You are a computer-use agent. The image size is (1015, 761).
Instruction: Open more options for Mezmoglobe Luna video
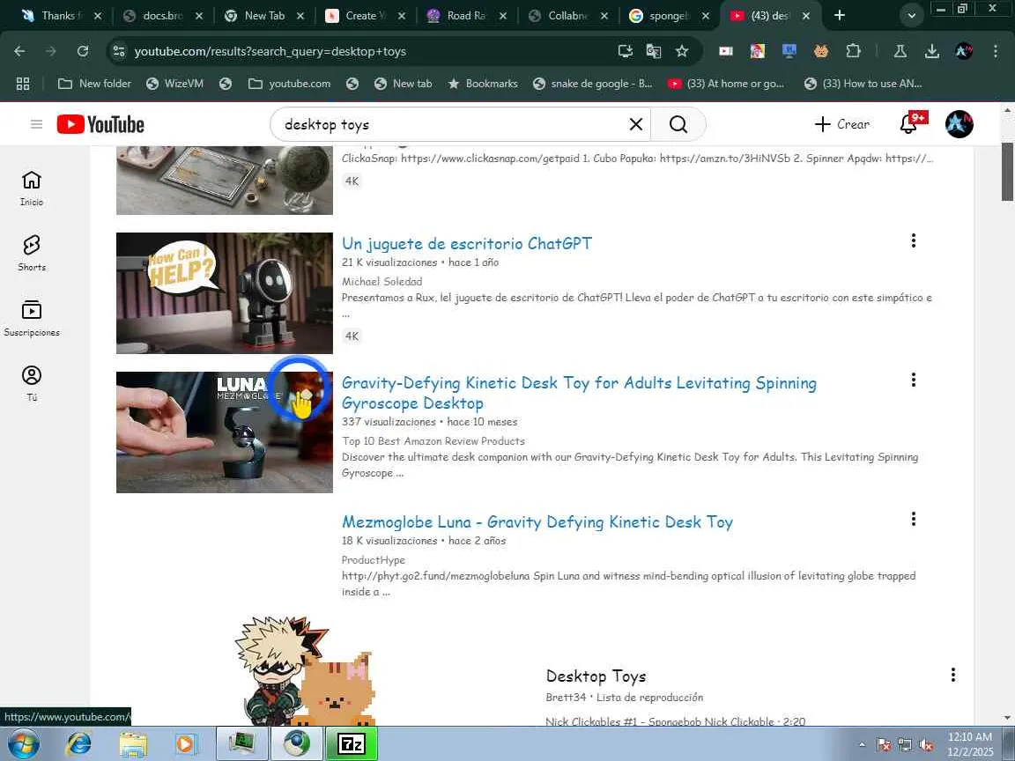[914, 519]
